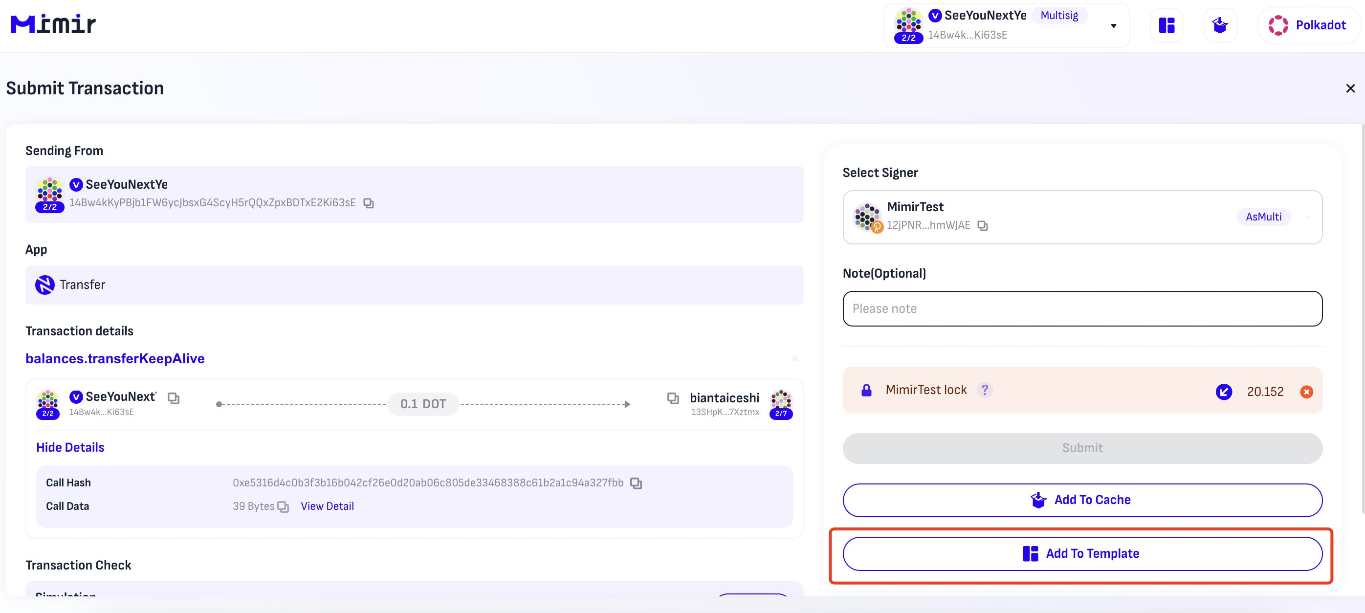1365x613 pixels.
Task: Close the Submit Transaction panel
Action: click(1350, 88)
